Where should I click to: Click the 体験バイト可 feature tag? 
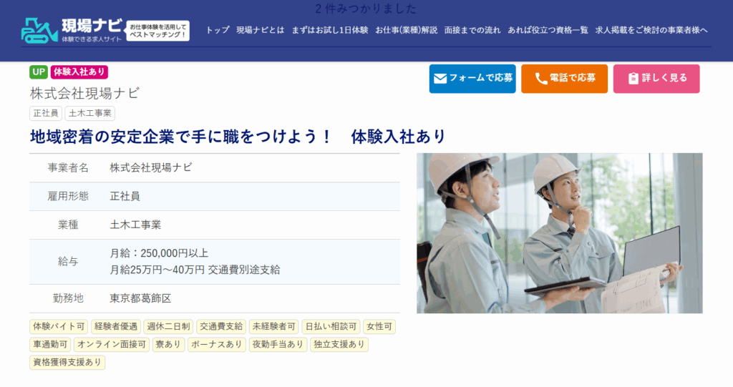(59, 326)
